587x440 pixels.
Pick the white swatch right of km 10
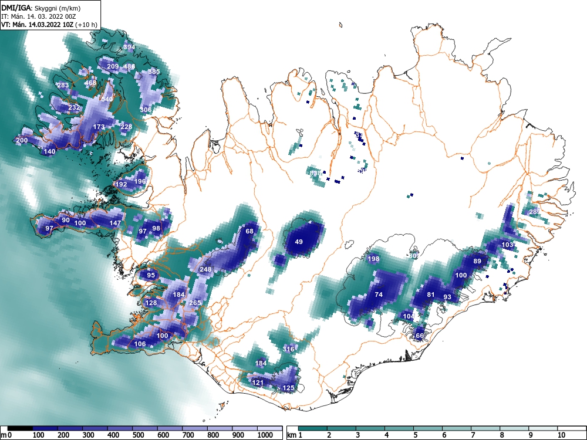pyautogui.click(x=572, y=428)
